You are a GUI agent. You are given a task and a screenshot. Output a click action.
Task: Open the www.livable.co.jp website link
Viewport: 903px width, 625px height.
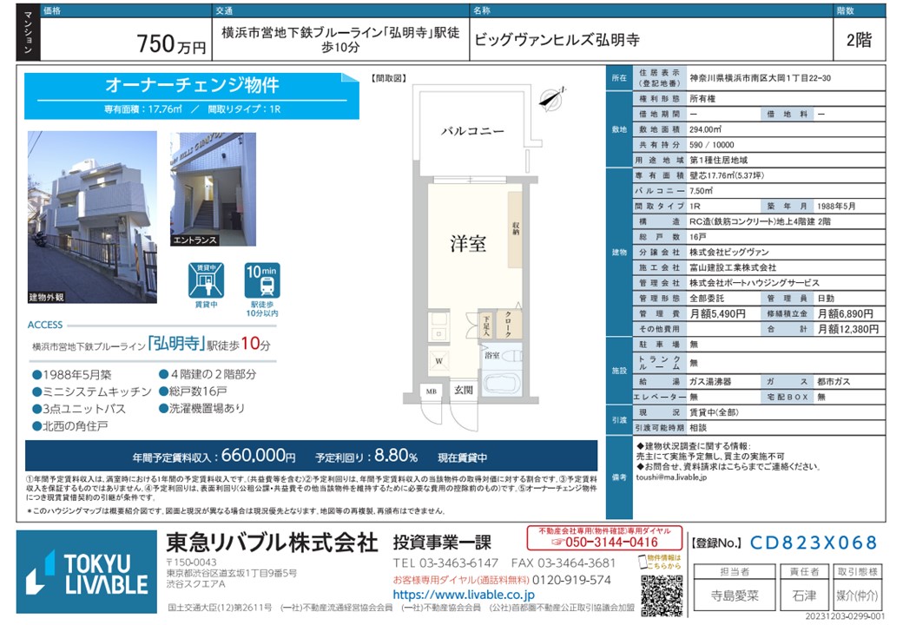464,595
